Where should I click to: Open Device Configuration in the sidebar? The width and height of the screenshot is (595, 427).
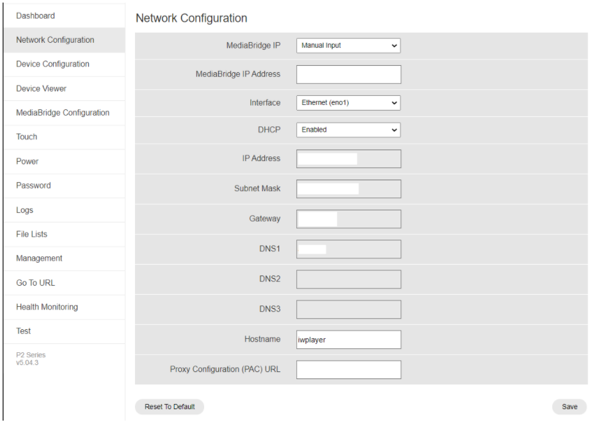coord(65,64)
